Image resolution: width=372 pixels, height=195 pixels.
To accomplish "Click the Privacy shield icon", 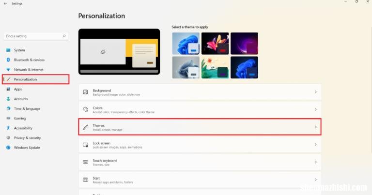I will pyautogui.click(x=8, y=137).
